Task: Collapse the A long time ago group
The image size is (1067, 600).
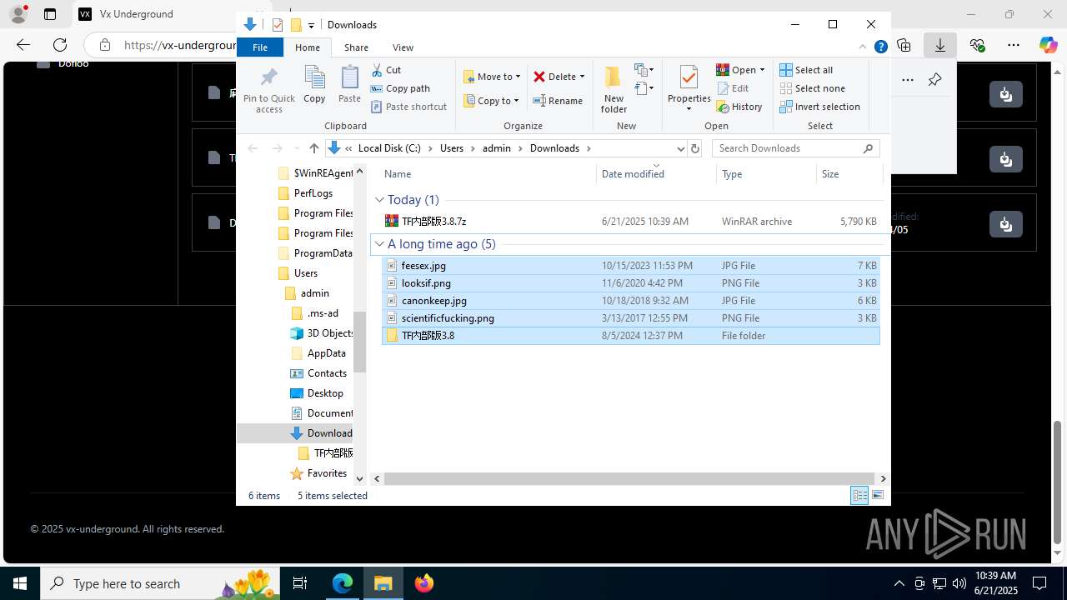Action: click(x=379, y=244)
